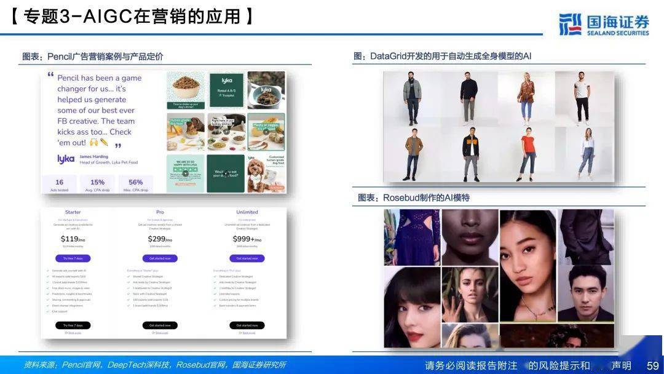This screenshot has height=374, width=664.
Task: Click the footer risk disclaimer text
Action: click(x=528, y=365)
